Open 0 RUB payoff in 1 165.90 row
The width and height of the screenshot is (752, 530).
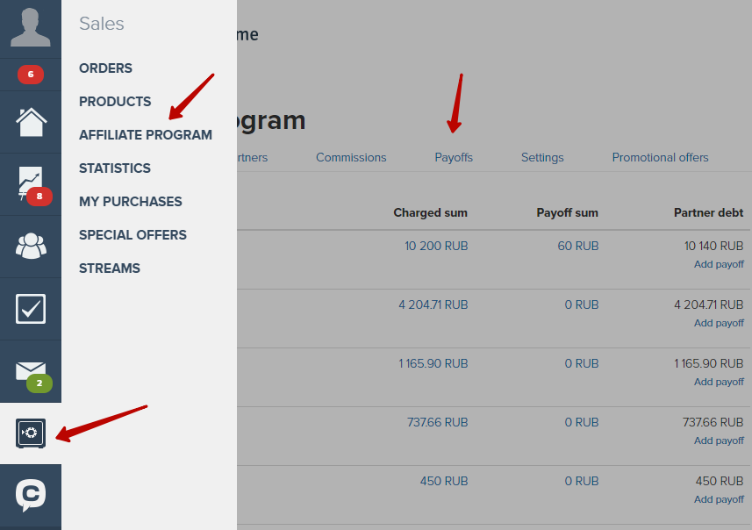pos(581,363)
